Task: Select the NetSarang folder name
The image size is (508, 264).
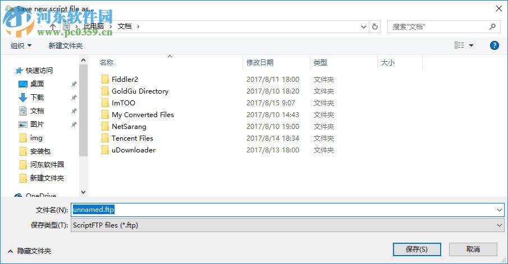Action: 129,127
